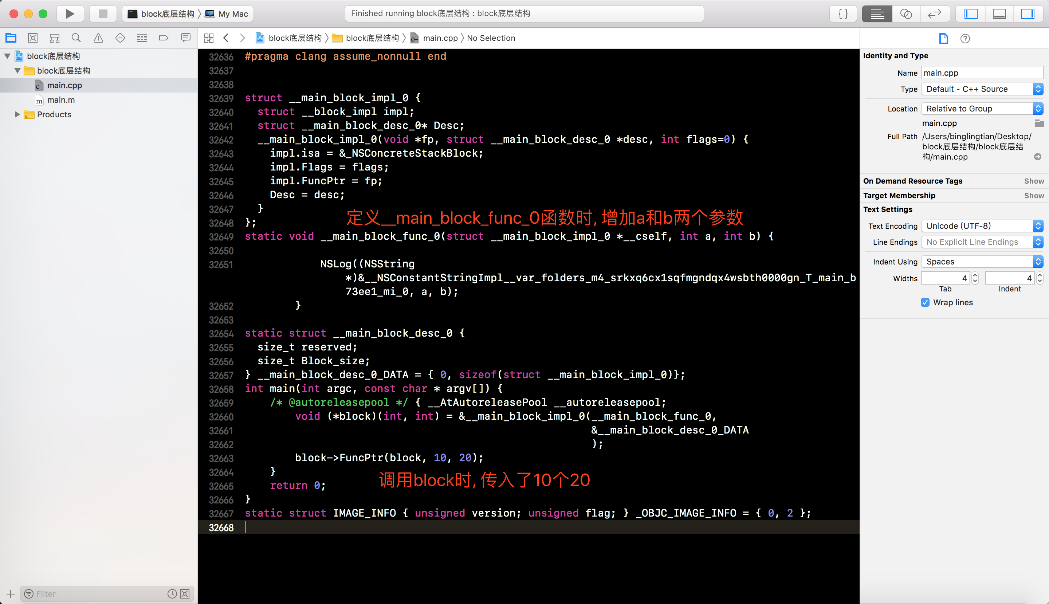
Task: Open the Find navigator magnifier icon
Action: 76,38
